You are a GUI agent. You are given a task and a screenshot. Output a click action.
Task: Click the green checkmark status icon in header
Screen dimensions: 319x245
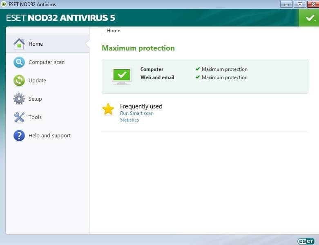[310, 18]
